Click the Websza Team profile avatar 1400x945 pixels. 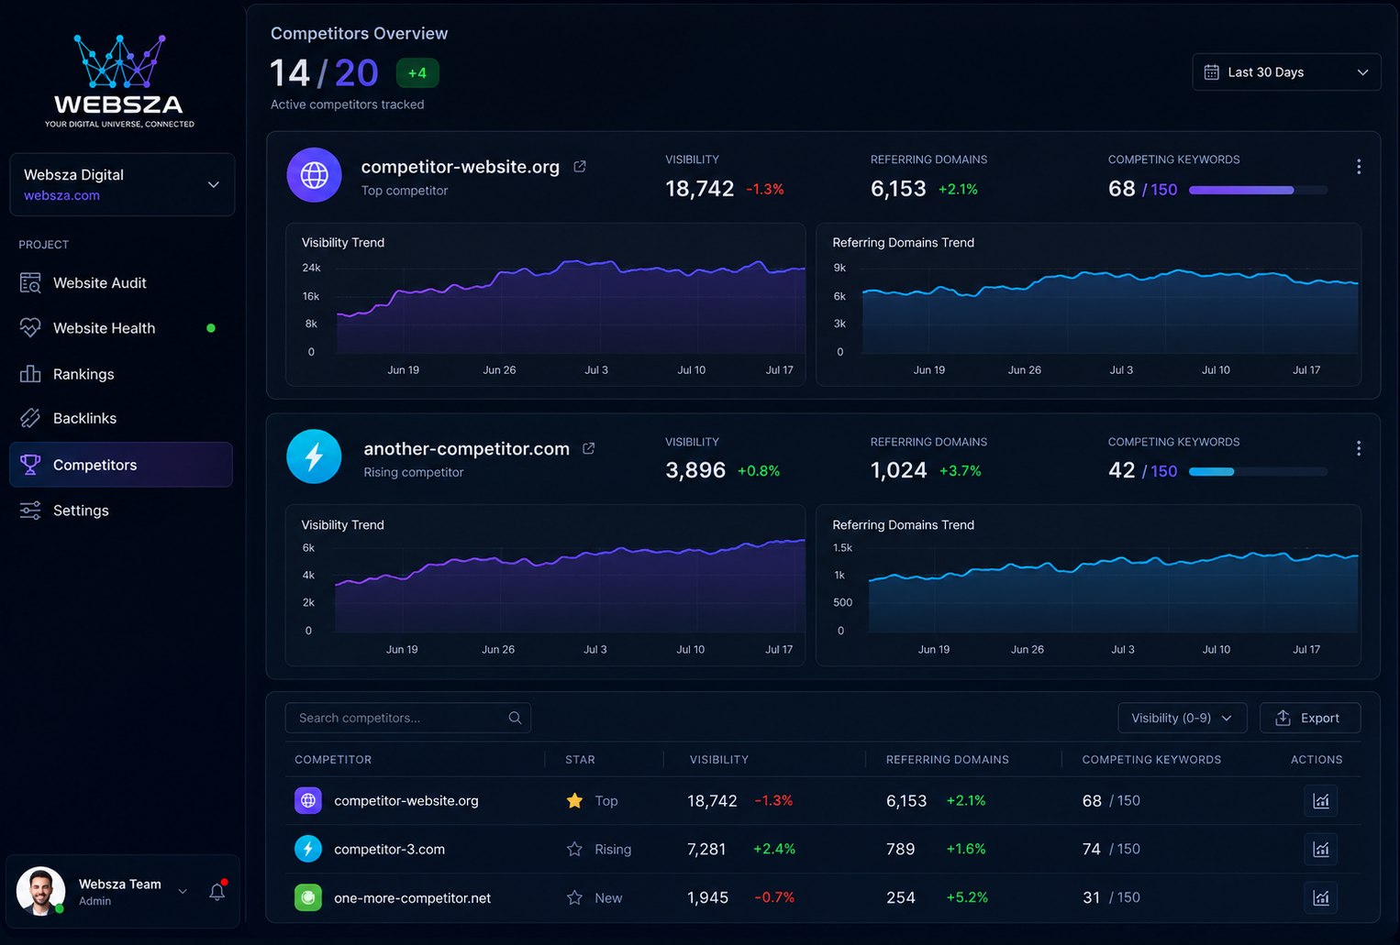point(41,891)
